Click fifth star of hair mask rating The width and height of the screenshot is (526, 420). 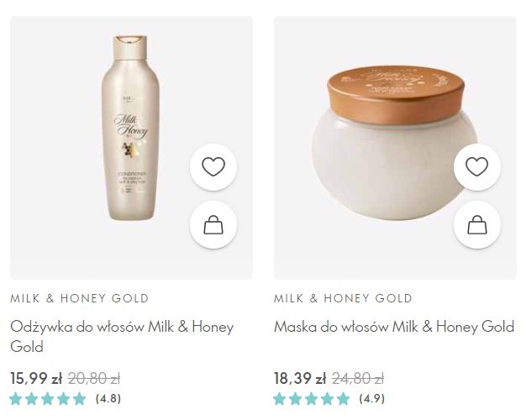coord(343,399)
